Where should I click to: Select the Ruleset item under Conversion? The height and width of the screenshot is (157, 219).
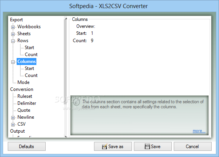(25, 96)
